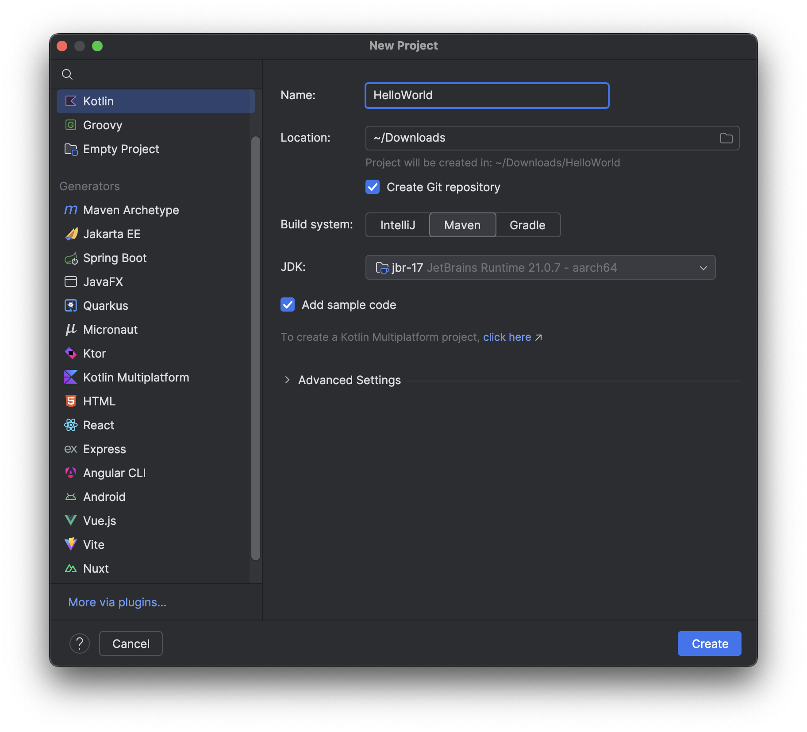Image resolution: width=807 pixels, height=732 pixels.
Task: Browse for a project location folder
Action: (x=726, y=138)
